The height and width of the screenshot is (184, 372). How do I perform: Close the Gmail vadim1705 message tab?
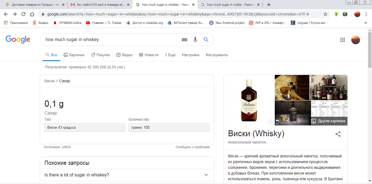point(128,5)
